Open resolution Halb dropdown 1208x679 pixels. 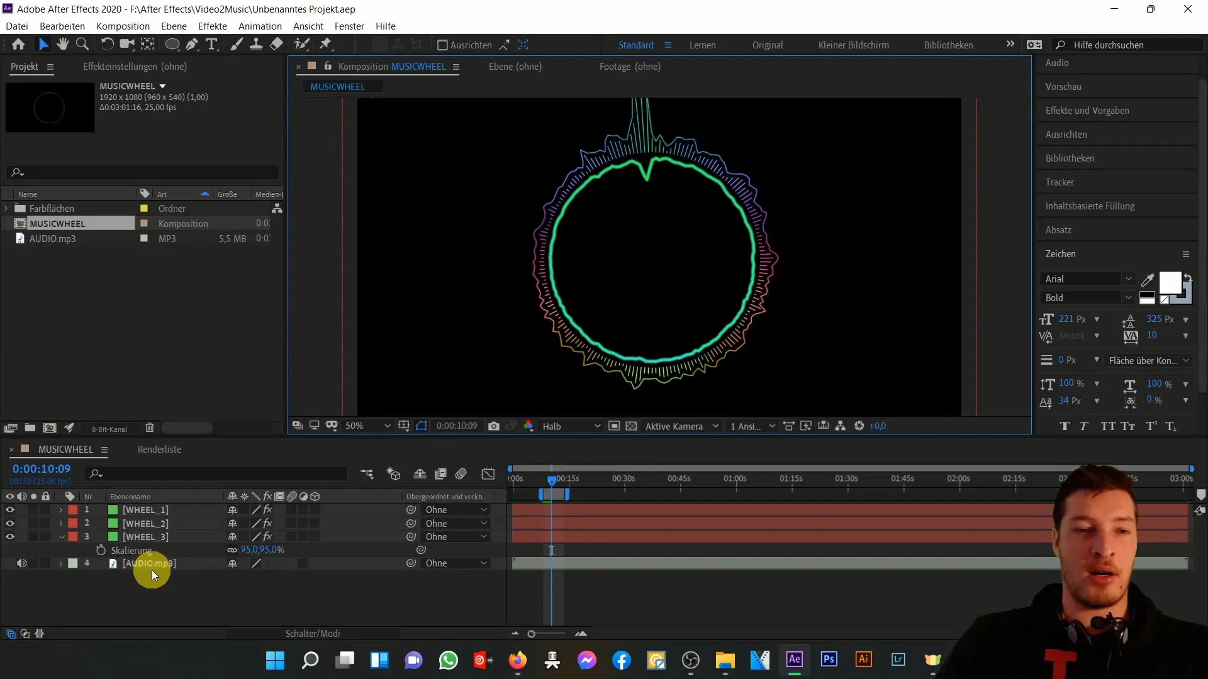point(571,426)
